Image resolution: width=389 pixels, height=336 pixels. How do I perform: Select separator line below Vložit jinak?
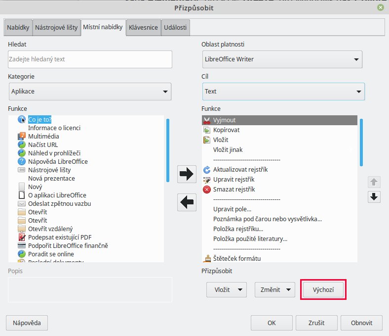click(x=247, y=160)
